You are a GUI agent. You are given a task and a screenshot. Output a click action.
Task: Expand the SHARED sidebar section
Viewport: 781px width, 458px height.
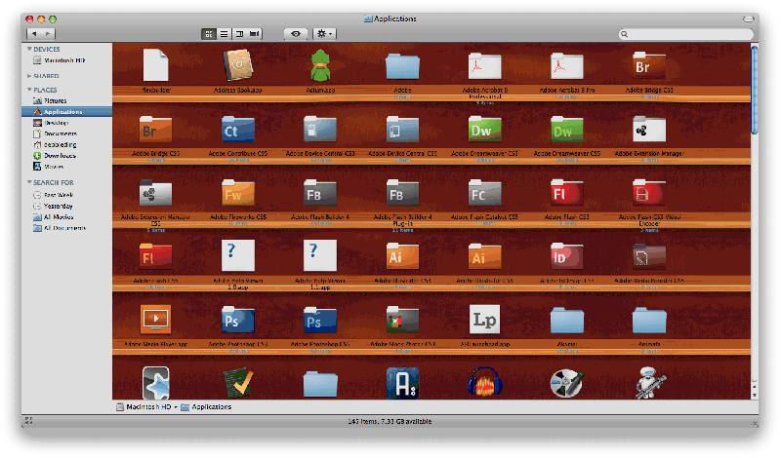point(29,75)
